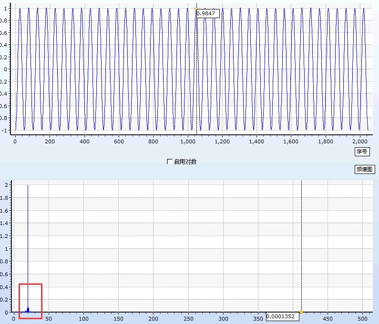Click the 2 label on the spectrum y-axis

[x=7, y=185]
